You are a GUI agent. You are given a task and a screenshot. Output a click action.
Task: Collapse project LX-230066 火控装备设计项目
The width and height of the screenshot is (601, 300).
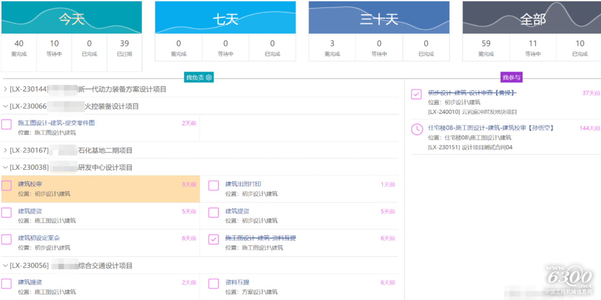coord(6,106)
